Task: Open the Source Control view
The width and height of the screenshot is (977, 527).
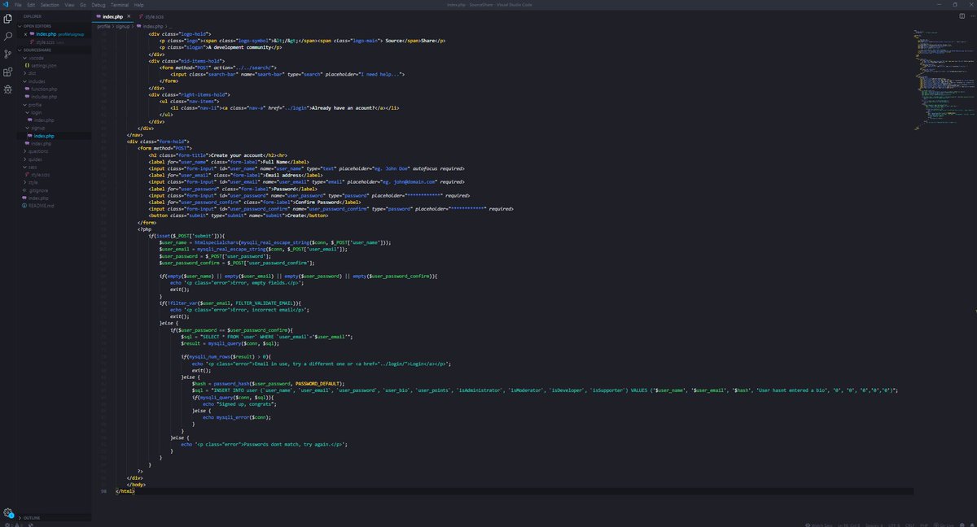Action: coord(8,54)
